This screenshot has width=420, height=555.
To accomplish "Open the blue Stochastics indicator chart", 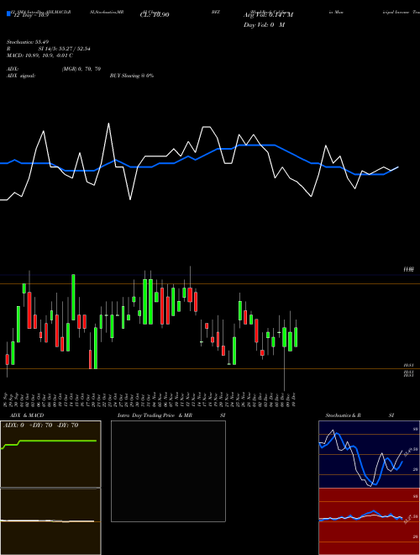I will (369, 454).
